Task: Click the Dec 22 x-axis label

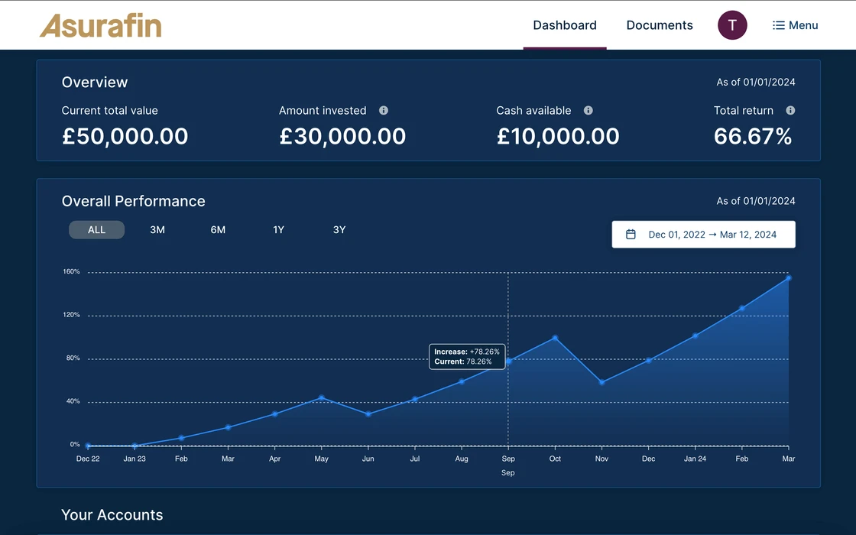Action: click(88, 459)
